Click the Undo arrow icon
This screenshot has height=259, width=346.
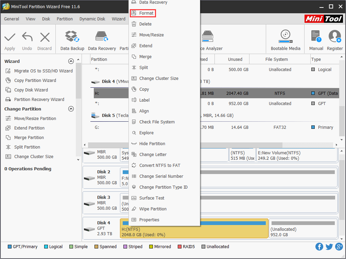pos(27,39)
